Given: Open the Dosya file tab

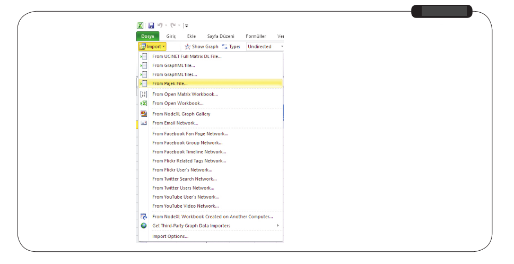Looking at the screenshot, I should [147, 36].
